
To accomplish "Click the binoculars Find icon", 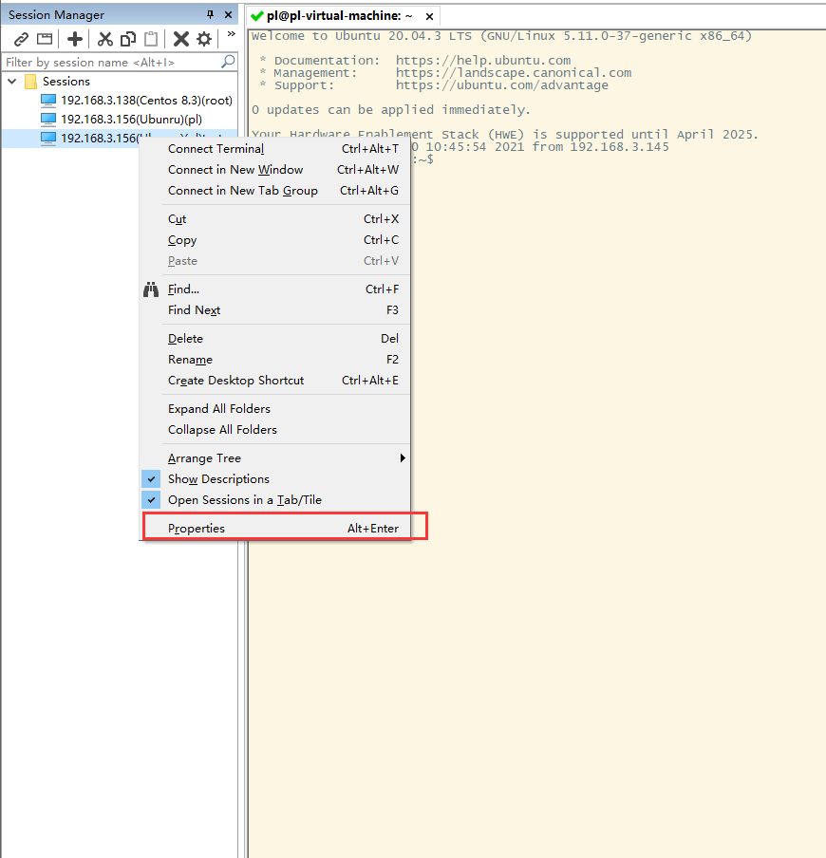I will 151,289.
